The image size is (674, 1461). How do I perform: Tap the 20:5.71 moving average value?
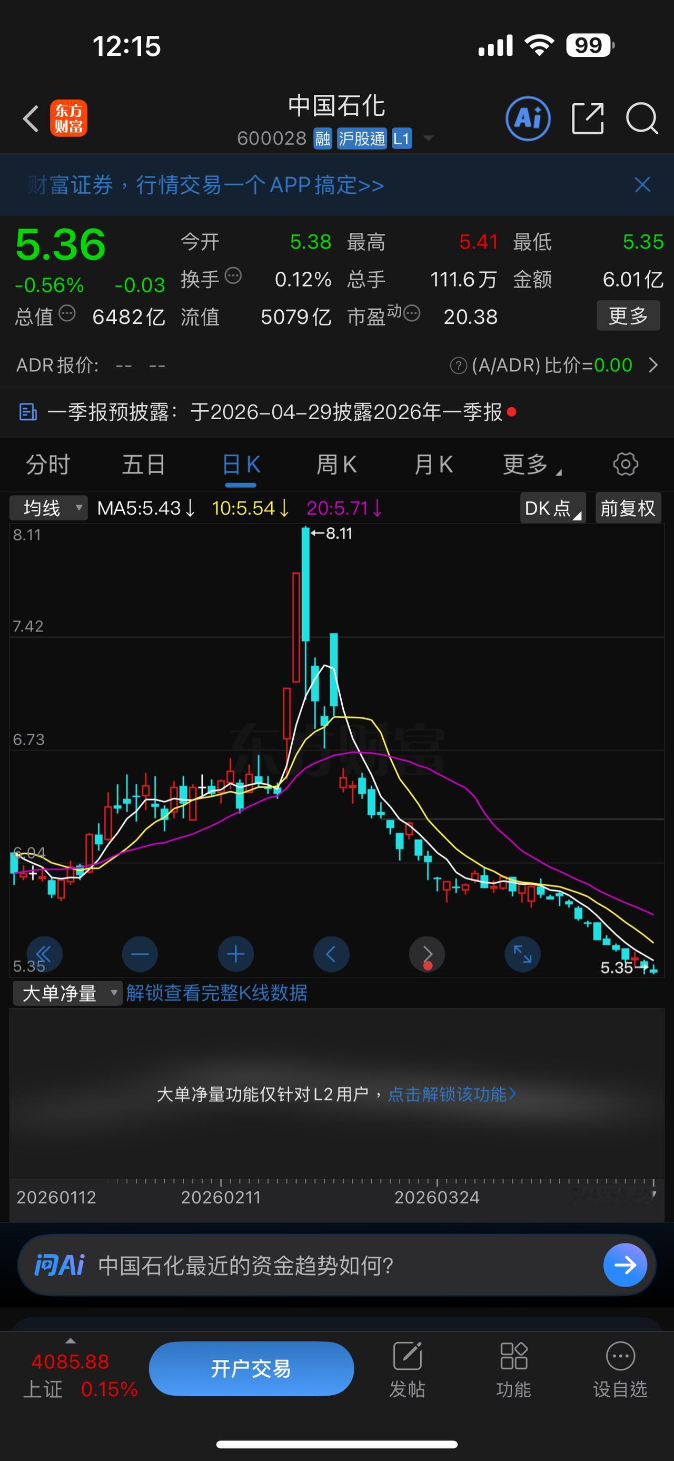pos(344,508)
